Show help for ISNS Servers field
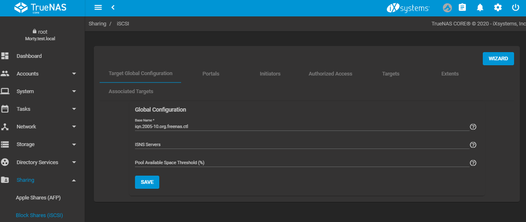 [473, 145]
